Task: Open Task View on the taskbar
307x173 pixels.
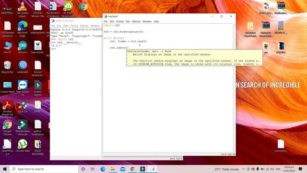Action: tap(93, 169)
